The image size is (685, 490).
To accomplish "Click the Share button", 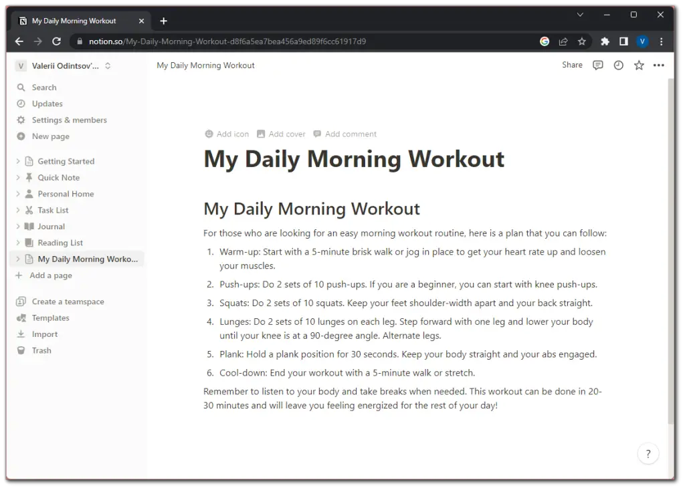I will pos(572,65).
